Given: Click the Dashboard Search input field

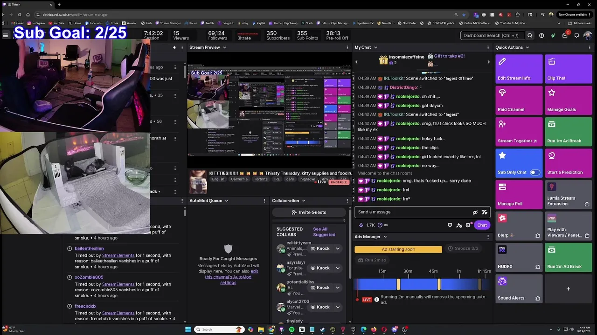Looking at the screenshot, I should [x=492, y=35].
